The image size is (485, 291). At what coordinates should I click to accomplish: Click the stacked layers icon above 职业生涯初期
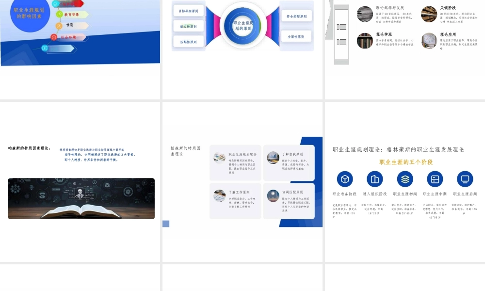pos(405,179)
